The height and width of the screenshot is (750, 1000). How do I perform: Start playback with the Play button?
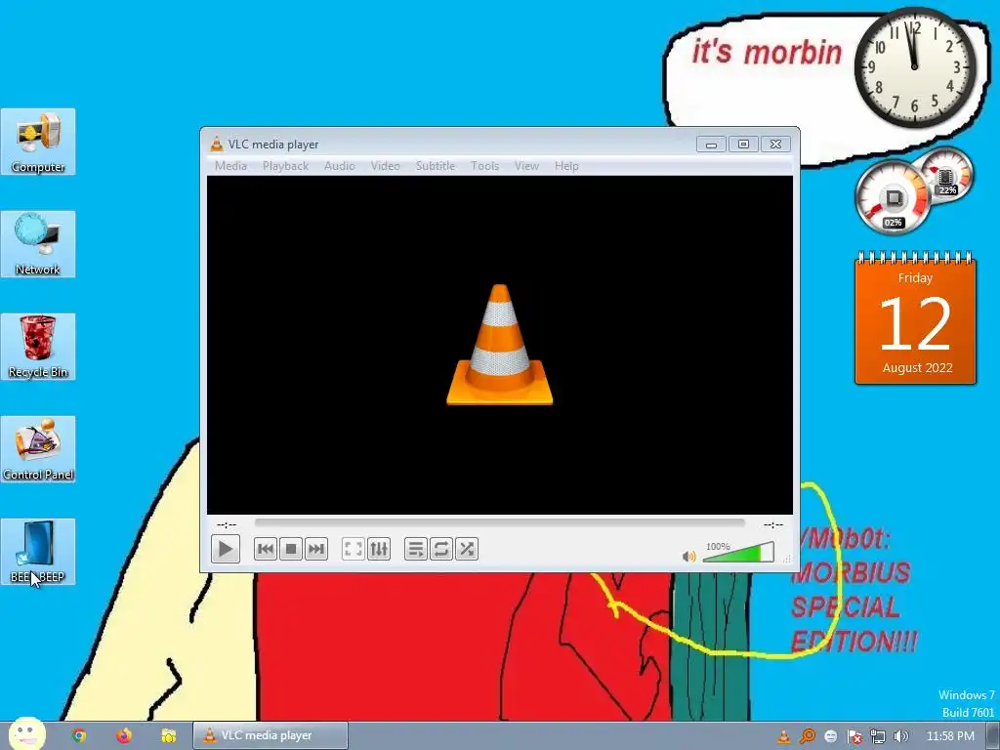pos(226,549)
